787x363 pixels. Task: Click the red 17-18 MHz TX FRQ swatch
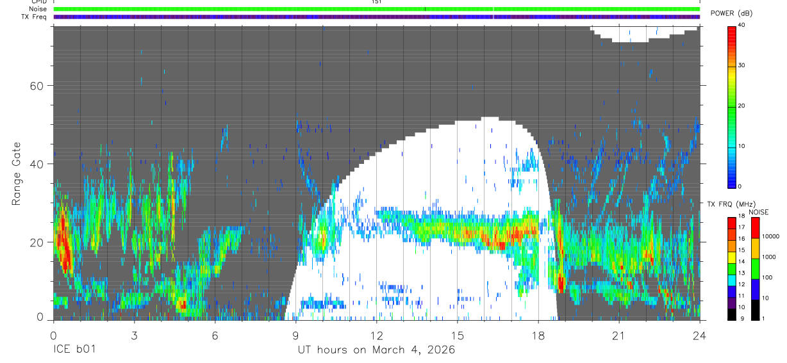pyautogui.click(x=732, y=223)
